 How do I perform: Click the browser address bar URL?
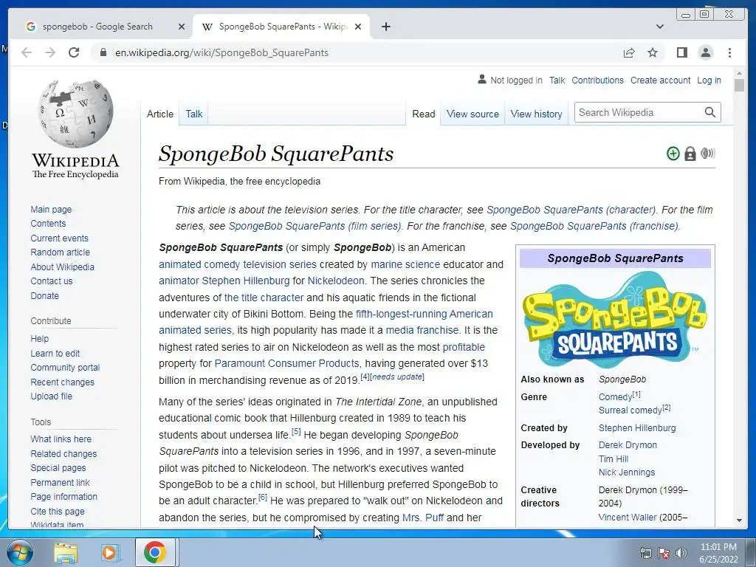pos(221,52)
